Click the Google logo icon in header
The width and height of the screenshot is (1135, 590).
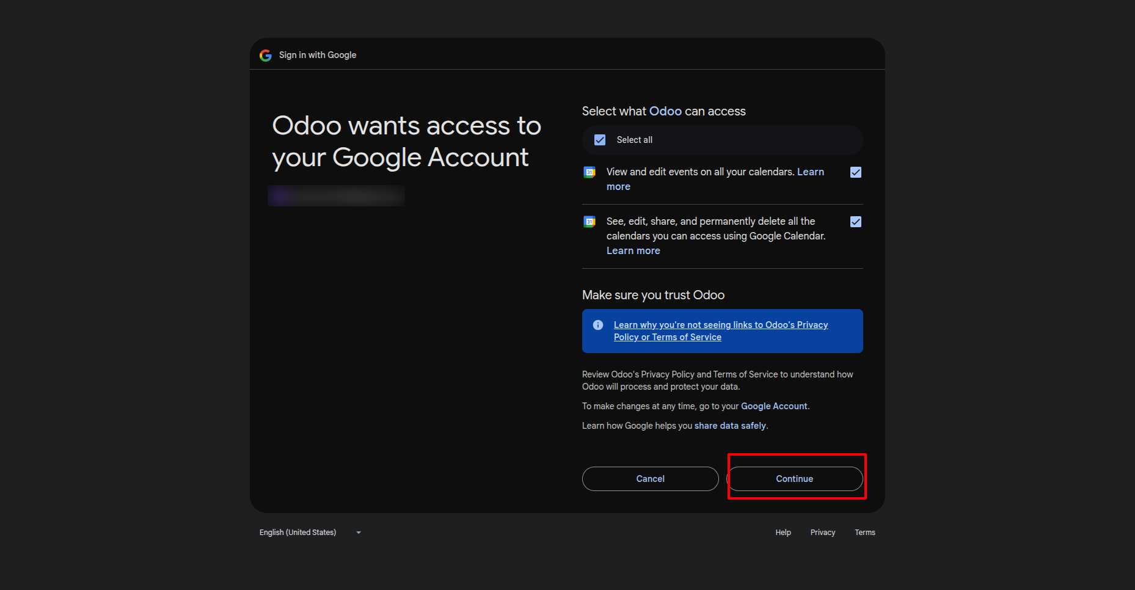[x=266, y=56]
